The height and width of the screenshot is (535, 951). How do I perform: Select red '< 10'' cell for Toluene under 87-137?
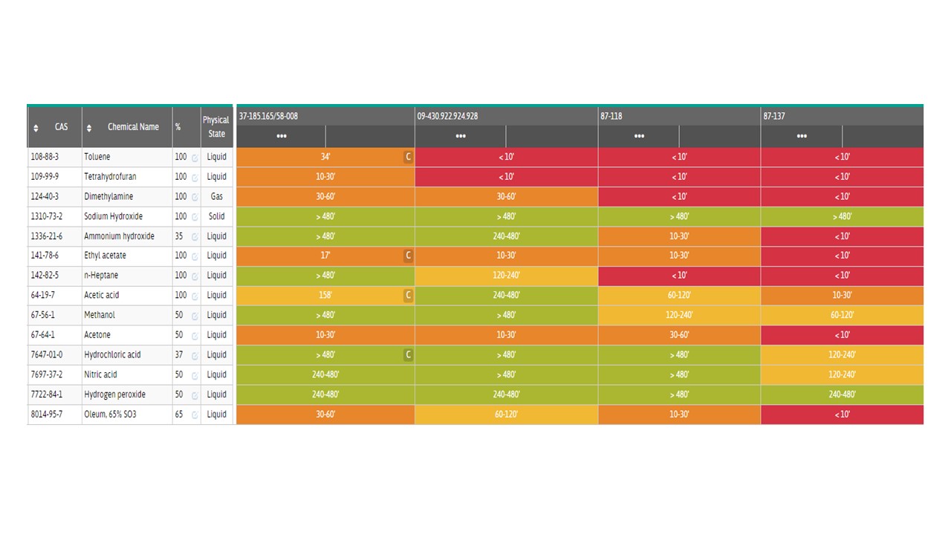(842, 157)
